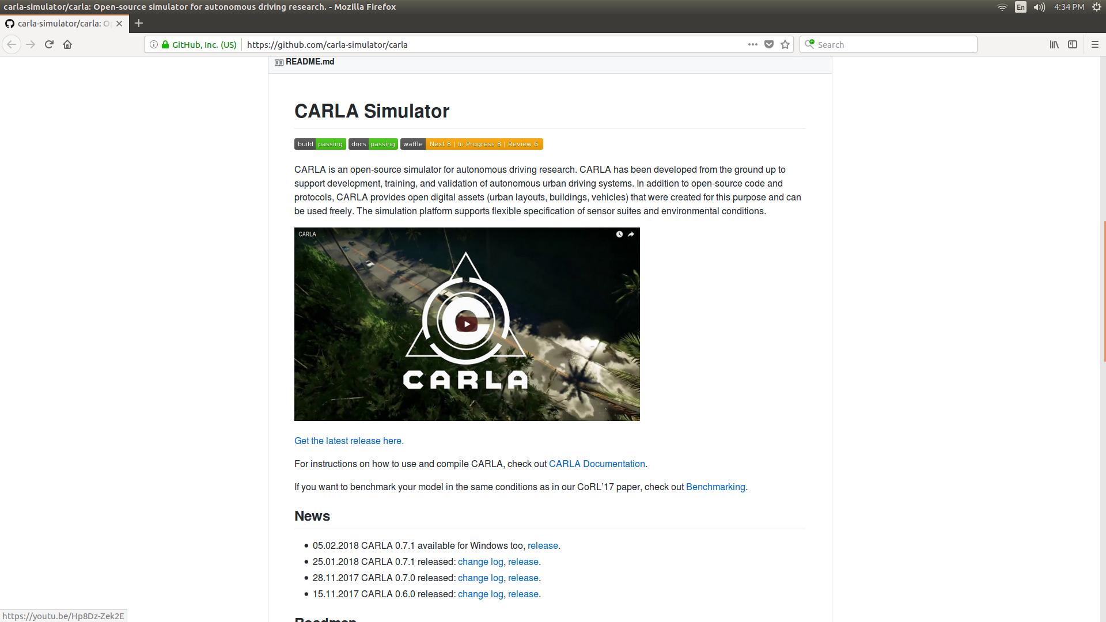Open the Firefox hamburger menu
This screenshot has width=1106, height=622.
point(1095,44)
